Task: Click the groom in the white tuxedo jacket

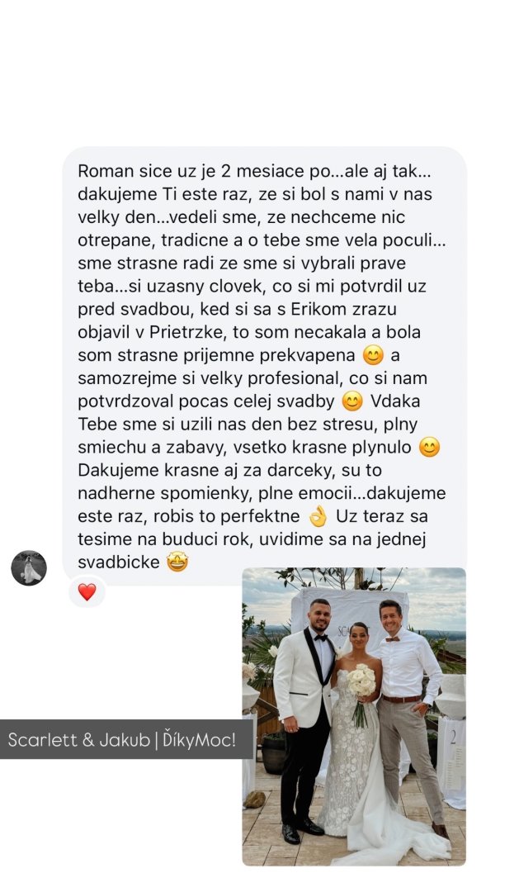Action: coord(304,719)
